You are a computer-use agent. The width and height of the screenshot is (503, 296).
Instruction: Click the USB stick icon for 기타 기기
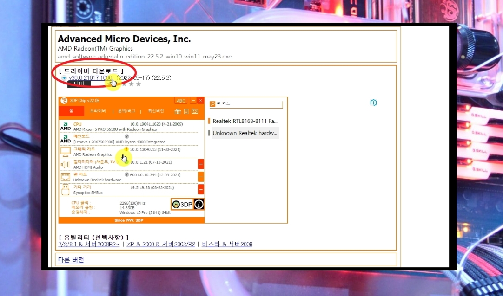[65, 189]
